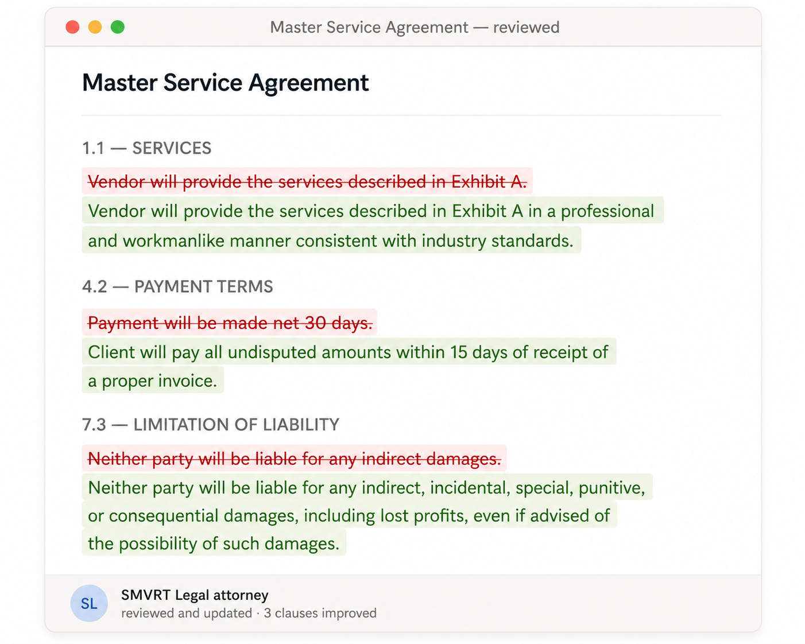The height and width of the screenshot is (644, 805).
Task: Select the deleted net 30 days clause
Action: (229, 323)
